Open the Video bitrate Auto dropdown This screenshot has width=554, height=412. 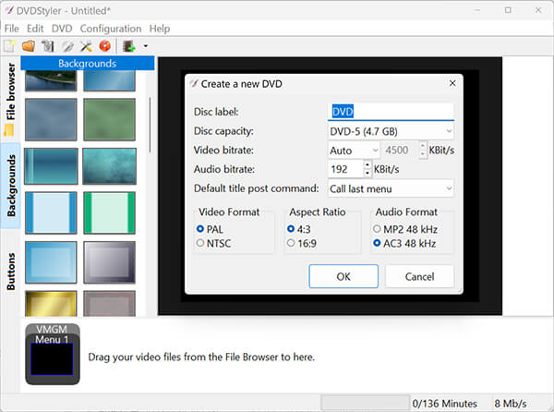(x=354, y=151)
